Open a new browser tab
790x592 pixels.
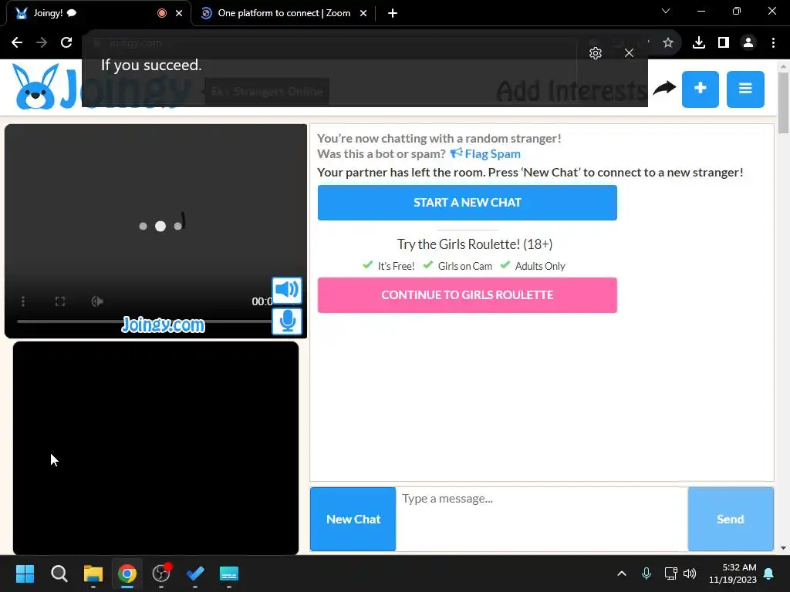[x=393, y=13]
